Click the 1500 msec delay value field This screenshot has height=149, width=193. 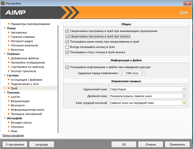coord(132,73)
